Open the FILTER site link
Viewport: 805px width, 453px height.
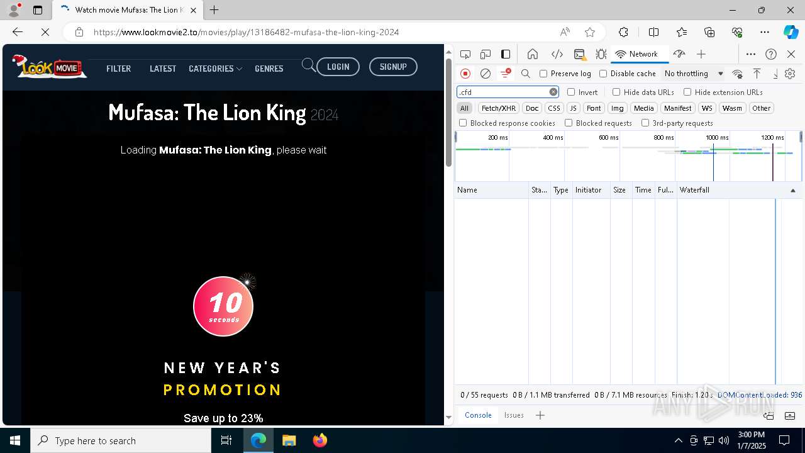pyautogui.click(x=118, y=69)
